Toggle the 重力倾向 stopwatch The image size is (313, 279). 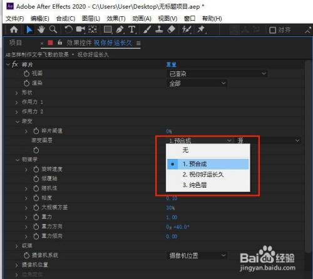[x=36, y=236]
